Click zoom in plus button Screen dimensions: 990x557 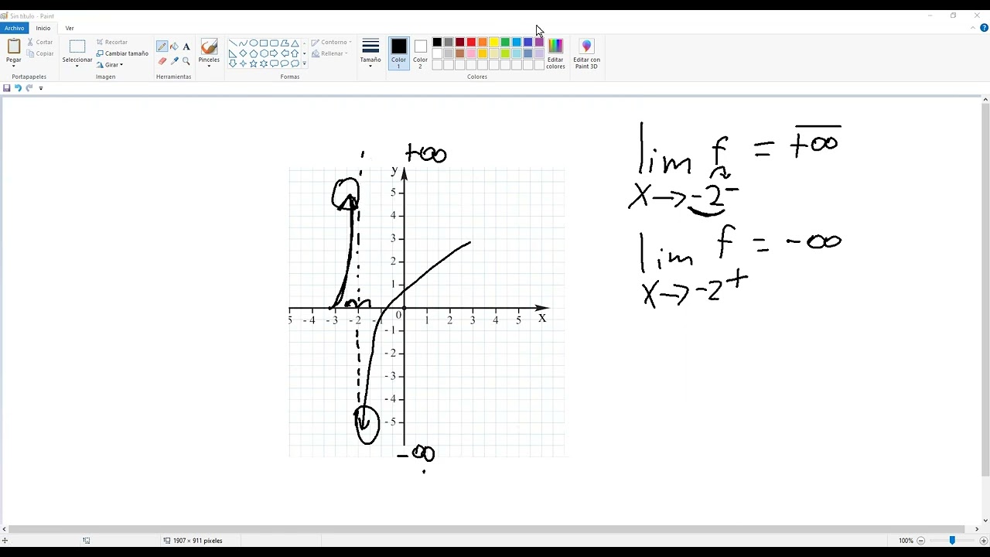[982, 540]
